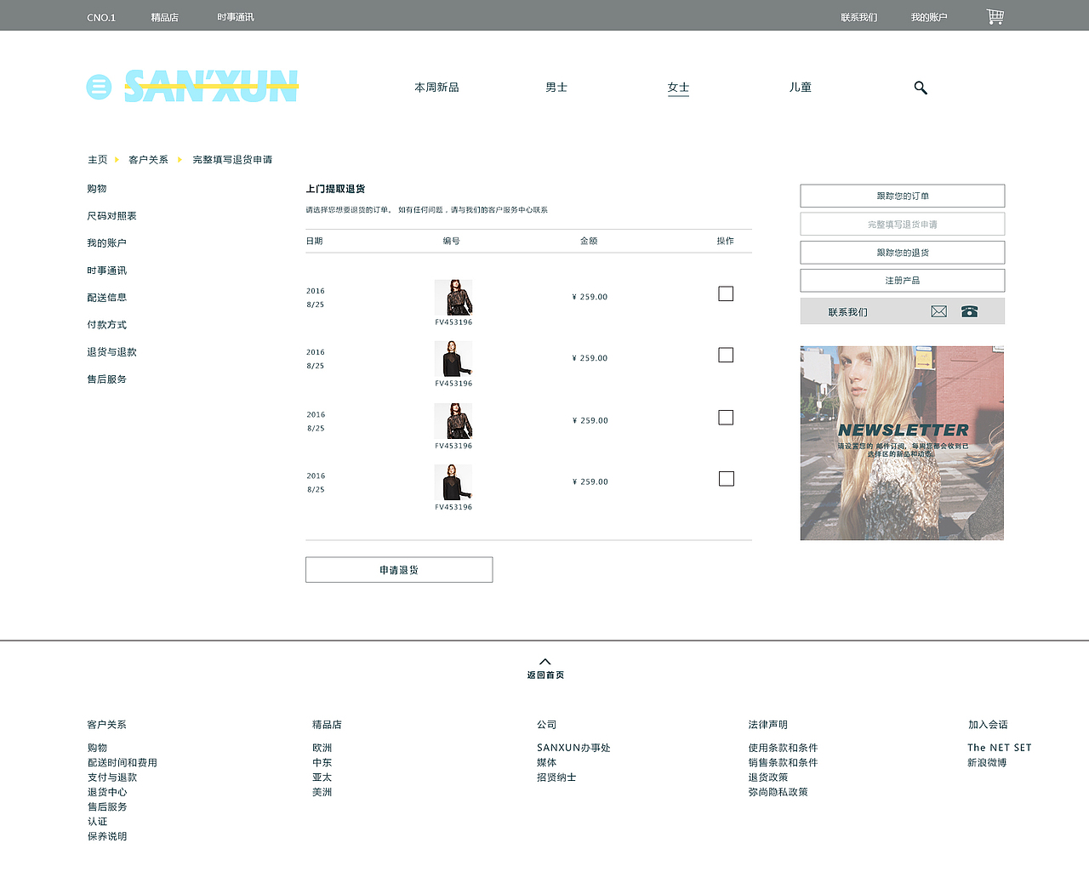Image resolution: width=1089 pixels, height=883 pixels.
Task: Open search with the magnifier icon
Action: click(921, 88)
